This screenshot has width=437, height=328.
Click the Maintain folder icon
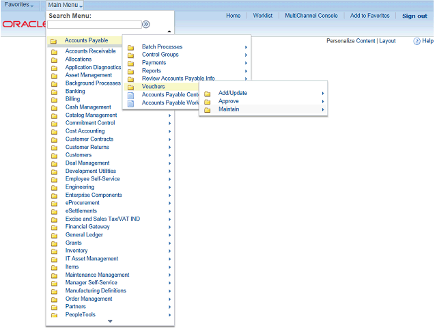click(x=208, y=110)
